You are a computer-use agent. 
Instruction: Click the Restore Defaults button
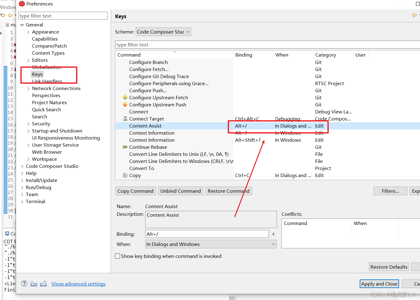tap(389, 267)
